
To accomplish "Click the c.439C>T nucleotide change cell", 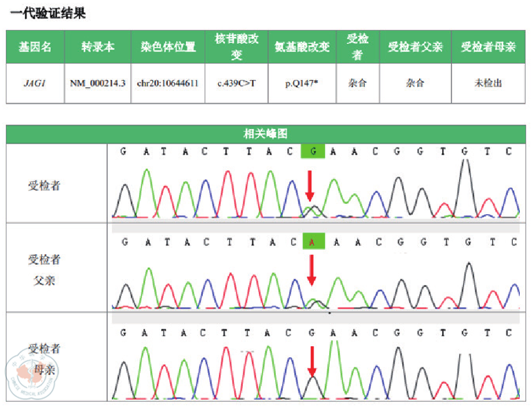I will [236, 83].
